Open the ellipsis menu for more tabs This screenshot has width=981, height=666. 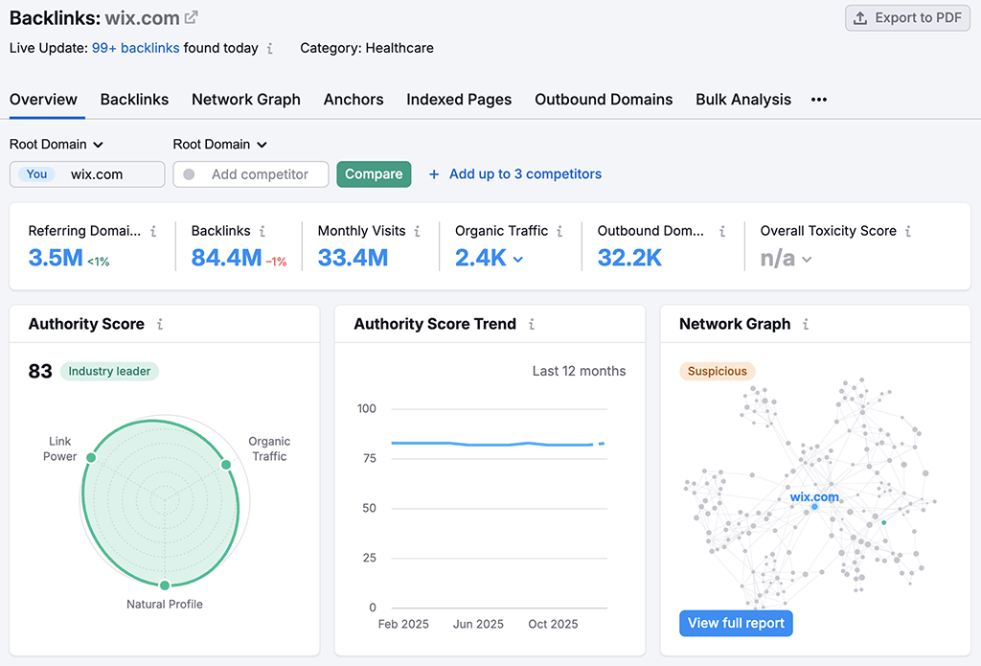(818, 99)
